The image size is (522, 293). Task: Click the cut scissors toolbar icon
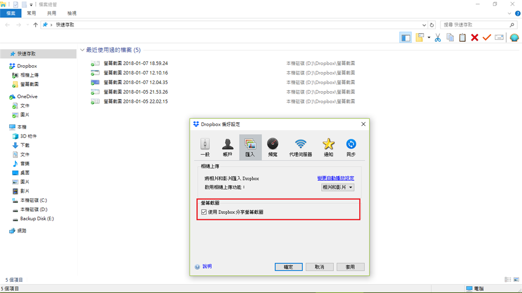point(438,38)
